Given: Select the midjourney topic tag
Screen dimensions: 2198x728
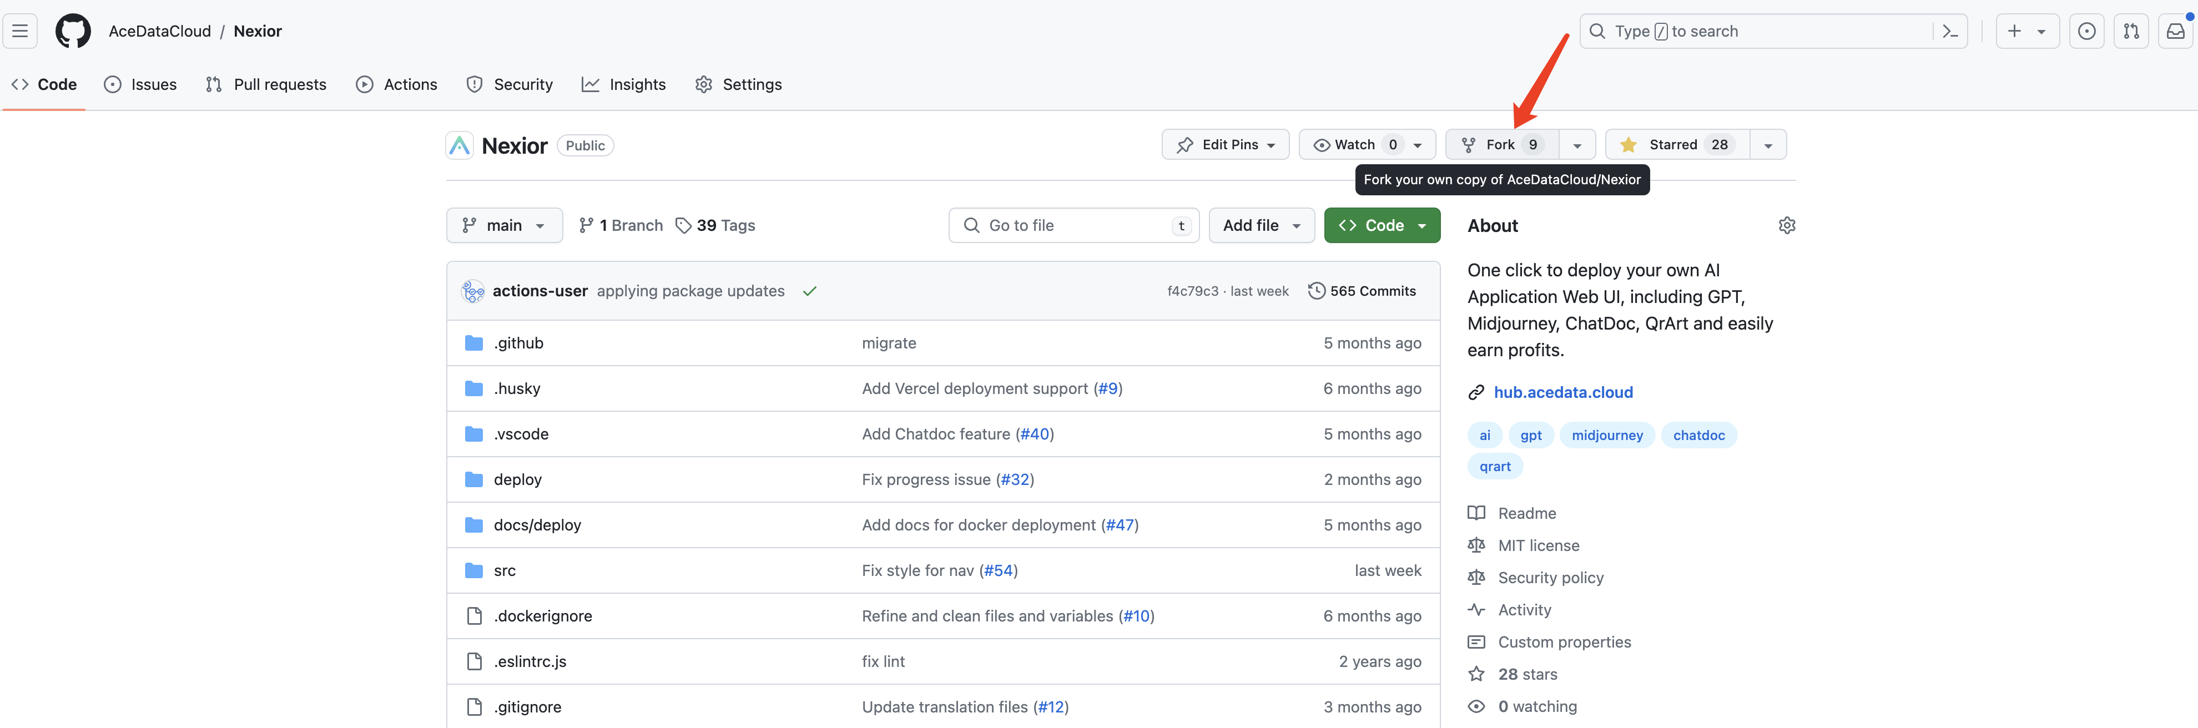Looking at the screenshot, I should coord(1607,435).
